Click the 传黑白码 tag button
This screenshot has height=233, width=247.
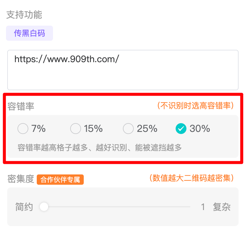[x=30, y=33]
